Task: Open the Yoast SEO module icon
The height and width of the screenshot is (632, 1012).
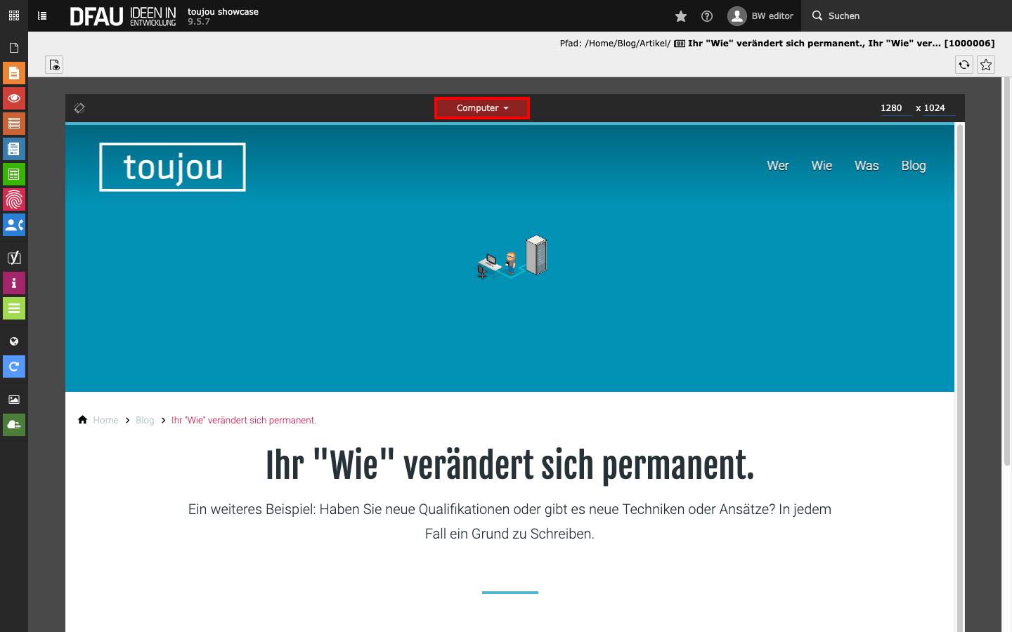Action: [x=14, y=258]
